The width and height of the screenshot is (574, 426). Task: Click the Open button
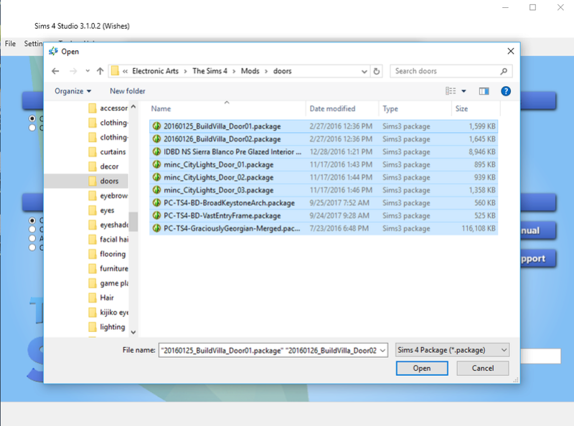pyautogui.click(x=422, y=368)
